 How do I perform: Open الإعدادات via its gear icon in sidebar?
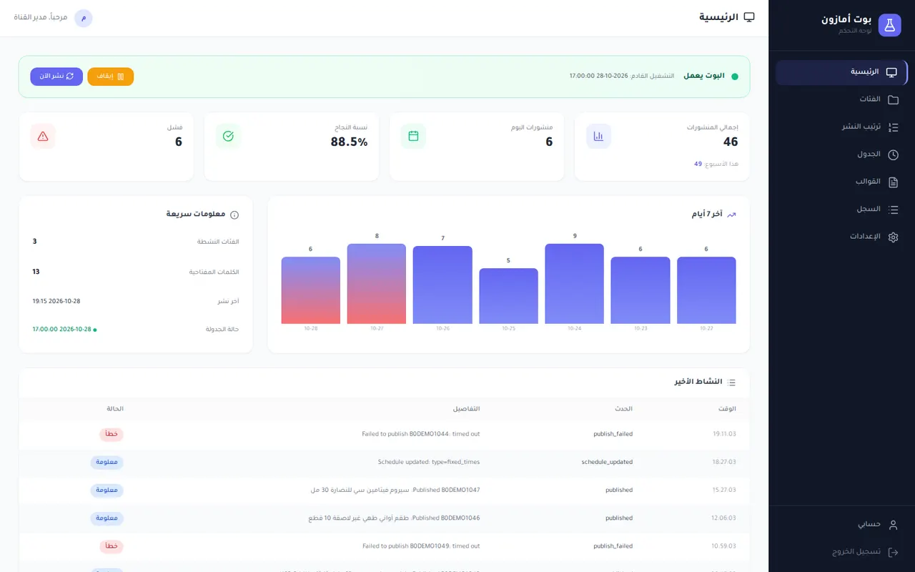893,237
